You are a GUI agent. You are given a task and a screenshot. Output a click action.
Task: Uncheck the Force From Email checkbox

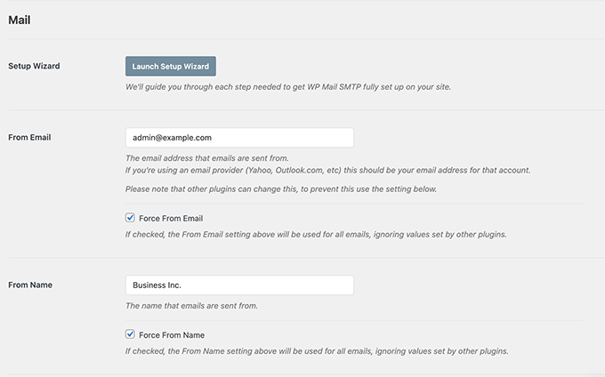[130, 218]
